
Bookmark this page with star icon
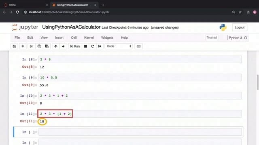240,12
